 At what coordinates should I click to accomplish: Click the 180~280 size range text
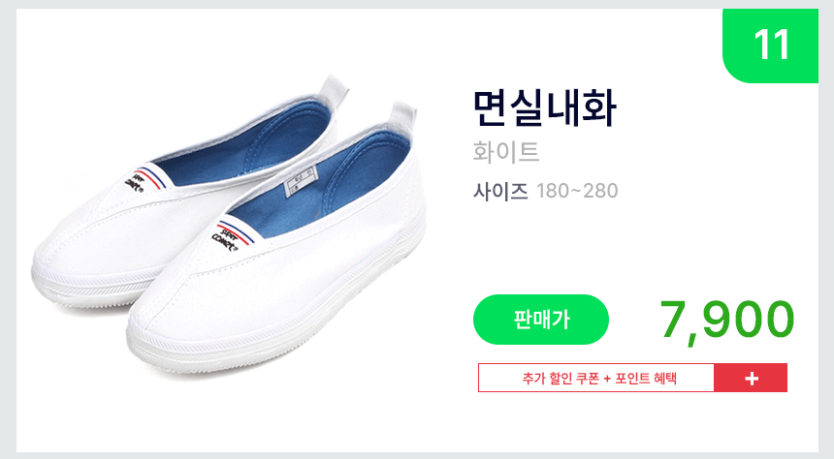[577, 191]
